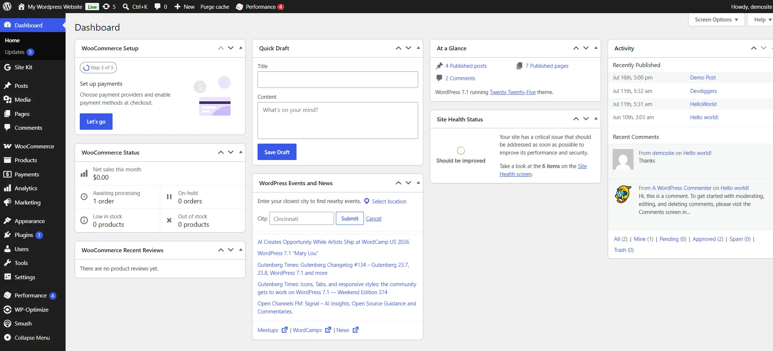Toggle WooCommerce Recent Reviews panel collapse triangle

click(x=240, y=250)
